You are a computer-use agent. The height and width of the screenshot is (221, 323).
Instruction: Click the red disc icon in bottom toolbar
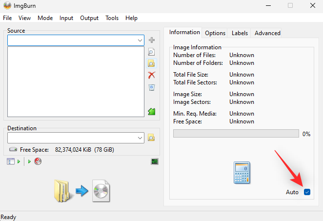(x=38, y=161)
